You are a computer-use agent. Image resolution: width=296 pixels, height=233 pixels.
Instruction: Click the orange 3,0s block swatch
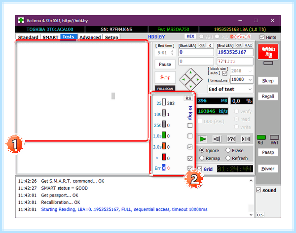point(164,146)
